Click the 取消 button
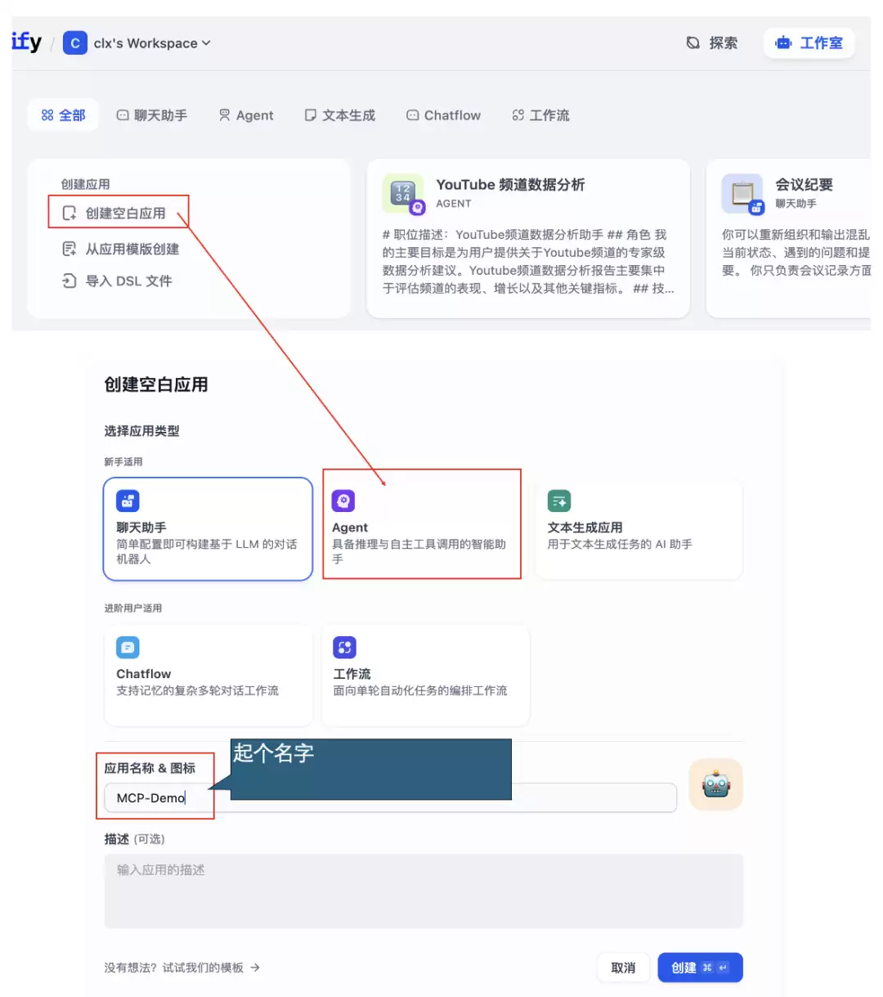Screen dimensions: 883x997 (x=623, y=968)
